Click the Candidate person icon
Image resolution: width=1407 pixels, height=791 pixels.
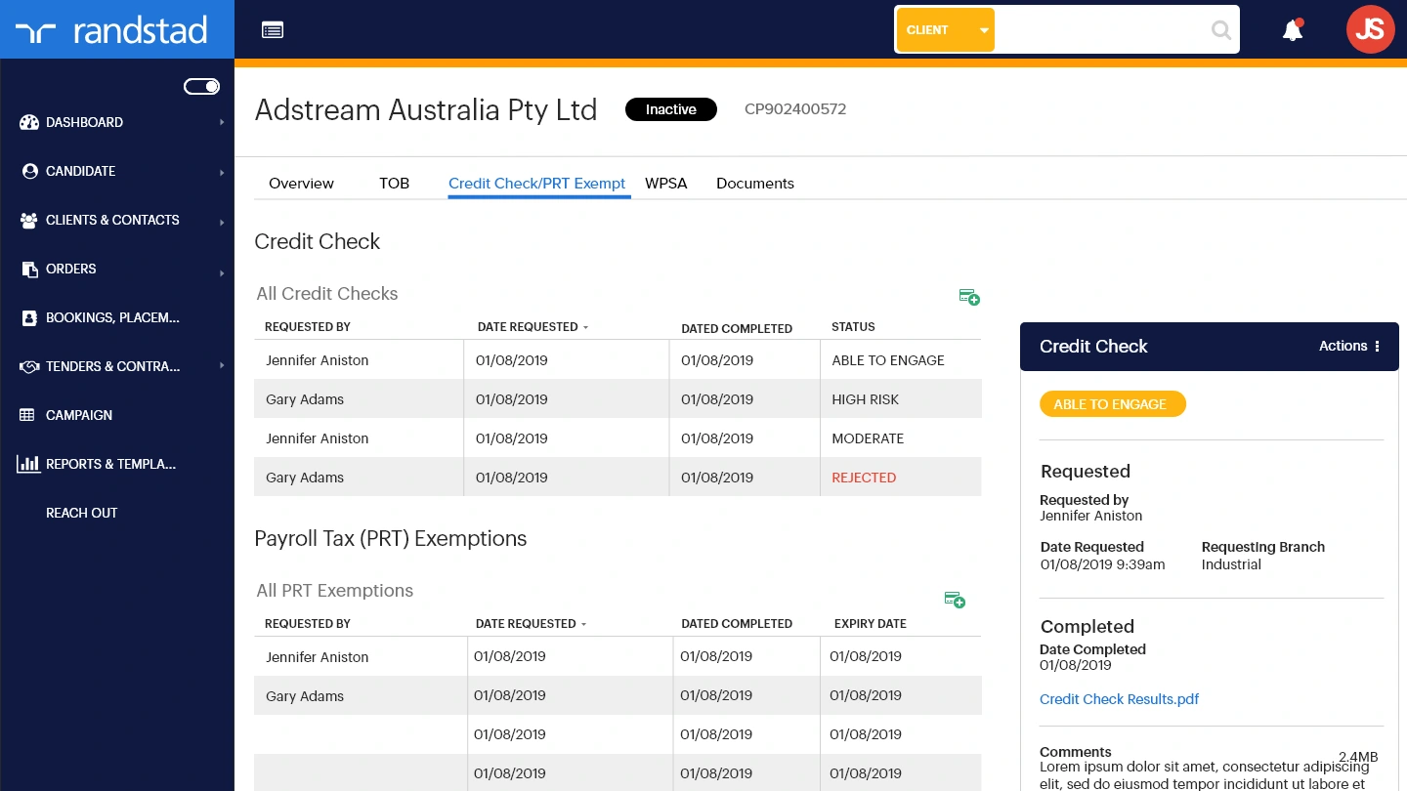coord(29,171)
